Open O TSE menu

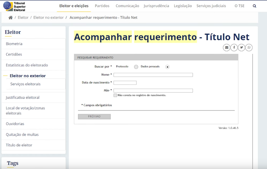tap(239, 6)
